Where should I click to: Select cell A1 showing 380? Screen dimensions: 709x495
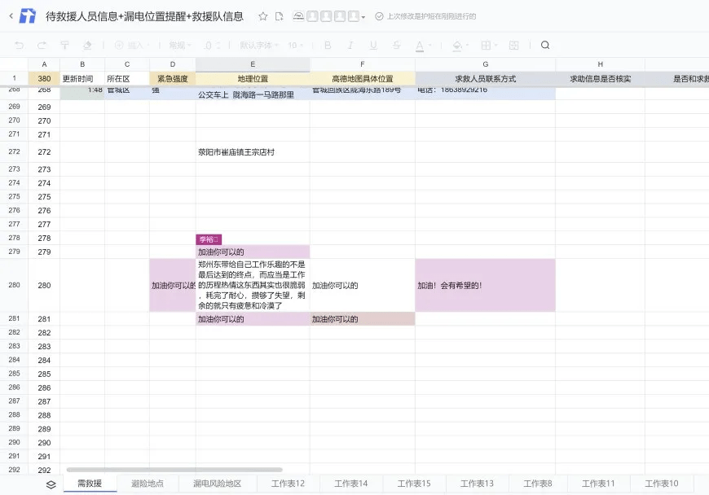pos(44,79)
